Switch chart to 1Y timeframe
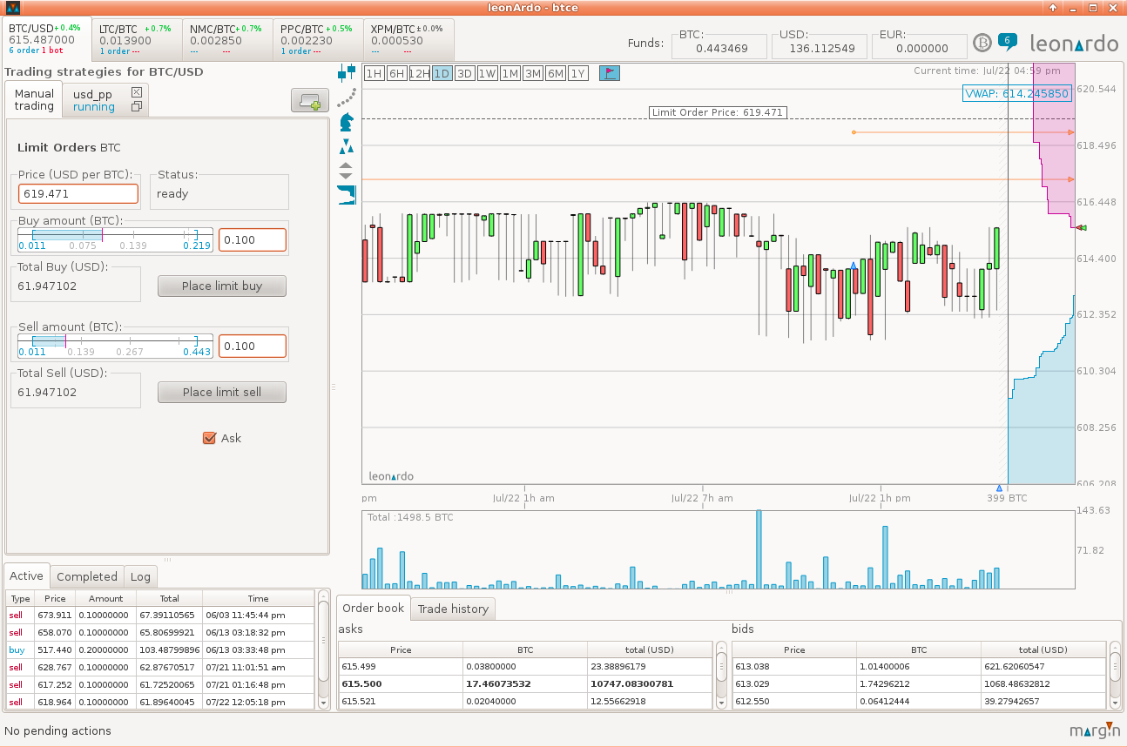This screenshot has width=1127, height=747. point(578,74)
